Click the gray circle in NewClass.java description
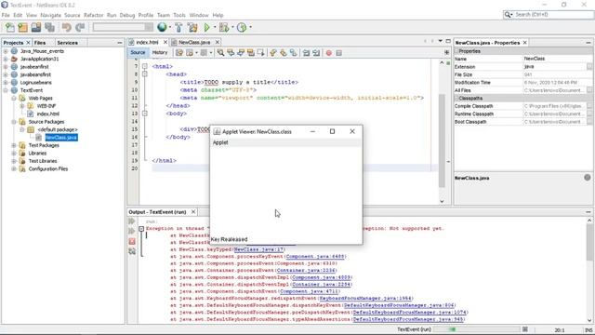The width and height of the screenshot is (595, 335). [x=588, y=178]
